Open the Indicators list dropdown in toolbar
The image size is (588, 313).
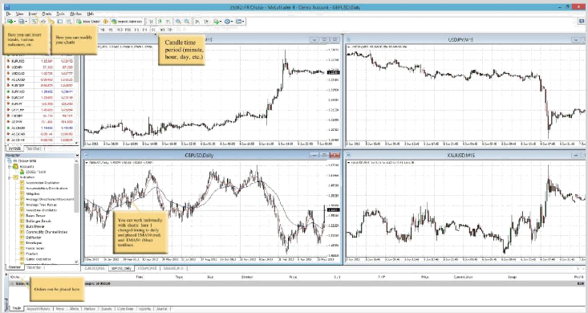click(217, 22)
